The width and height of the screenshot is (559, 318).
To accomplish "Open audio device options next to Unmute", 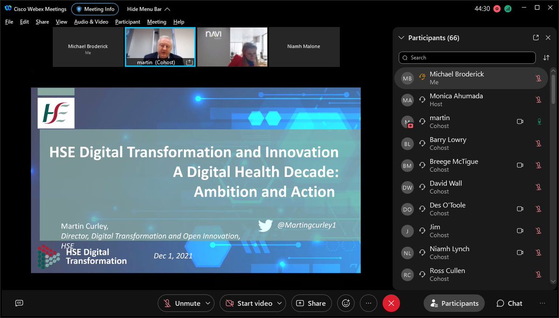I will coord(207,303).
